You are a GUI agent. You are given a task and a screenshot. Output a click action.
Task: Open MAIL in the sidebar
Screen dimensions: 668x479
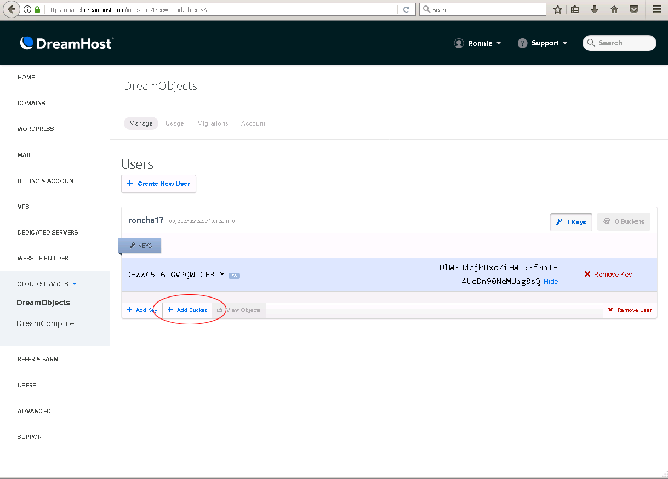point(25,155)
